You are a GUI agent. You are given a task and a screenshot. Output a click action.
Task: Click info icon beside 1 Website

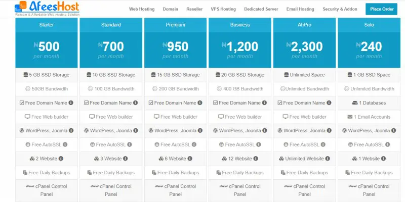tap(383, 159)
